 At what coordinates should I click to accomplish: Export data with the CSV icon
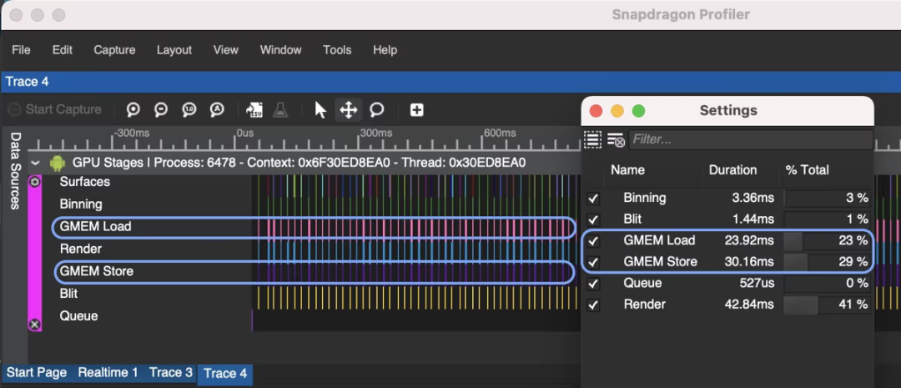coord(254,109)
